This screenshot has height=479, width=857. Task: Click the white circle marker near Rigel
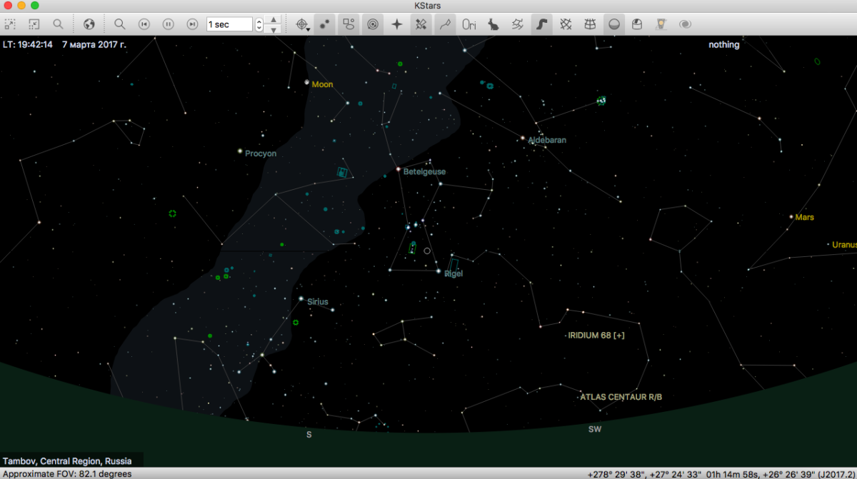tap(427, 251)
